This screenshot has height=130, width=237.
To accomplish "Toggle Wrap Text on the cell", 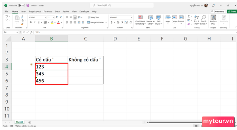I will pos(93,18).
